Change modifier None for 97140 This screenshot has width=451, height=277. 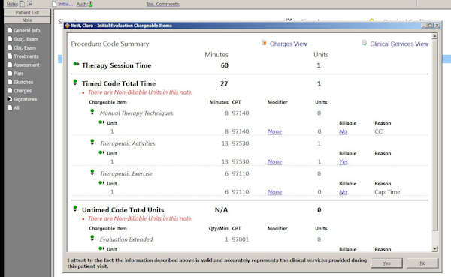(x=274, y=131)
